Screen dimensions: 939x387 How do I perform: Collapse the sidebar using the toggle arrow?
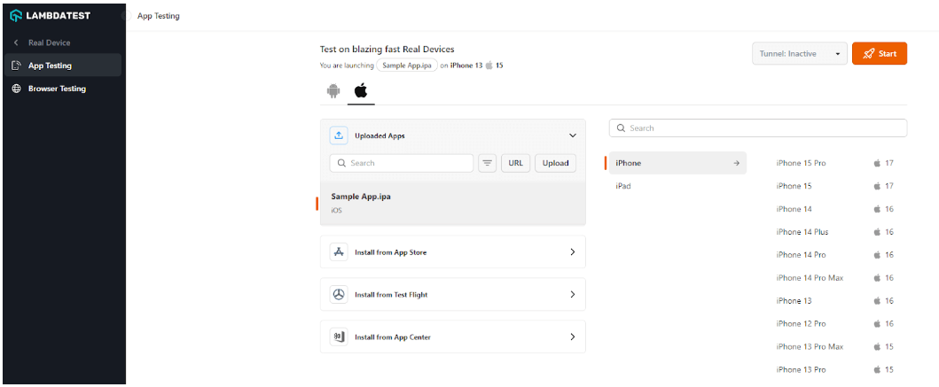(122, 16)
